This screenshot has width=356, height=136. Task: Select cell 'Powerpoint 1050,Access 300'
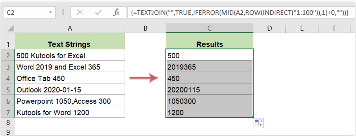pyautogui.click(x=70, y=100)
